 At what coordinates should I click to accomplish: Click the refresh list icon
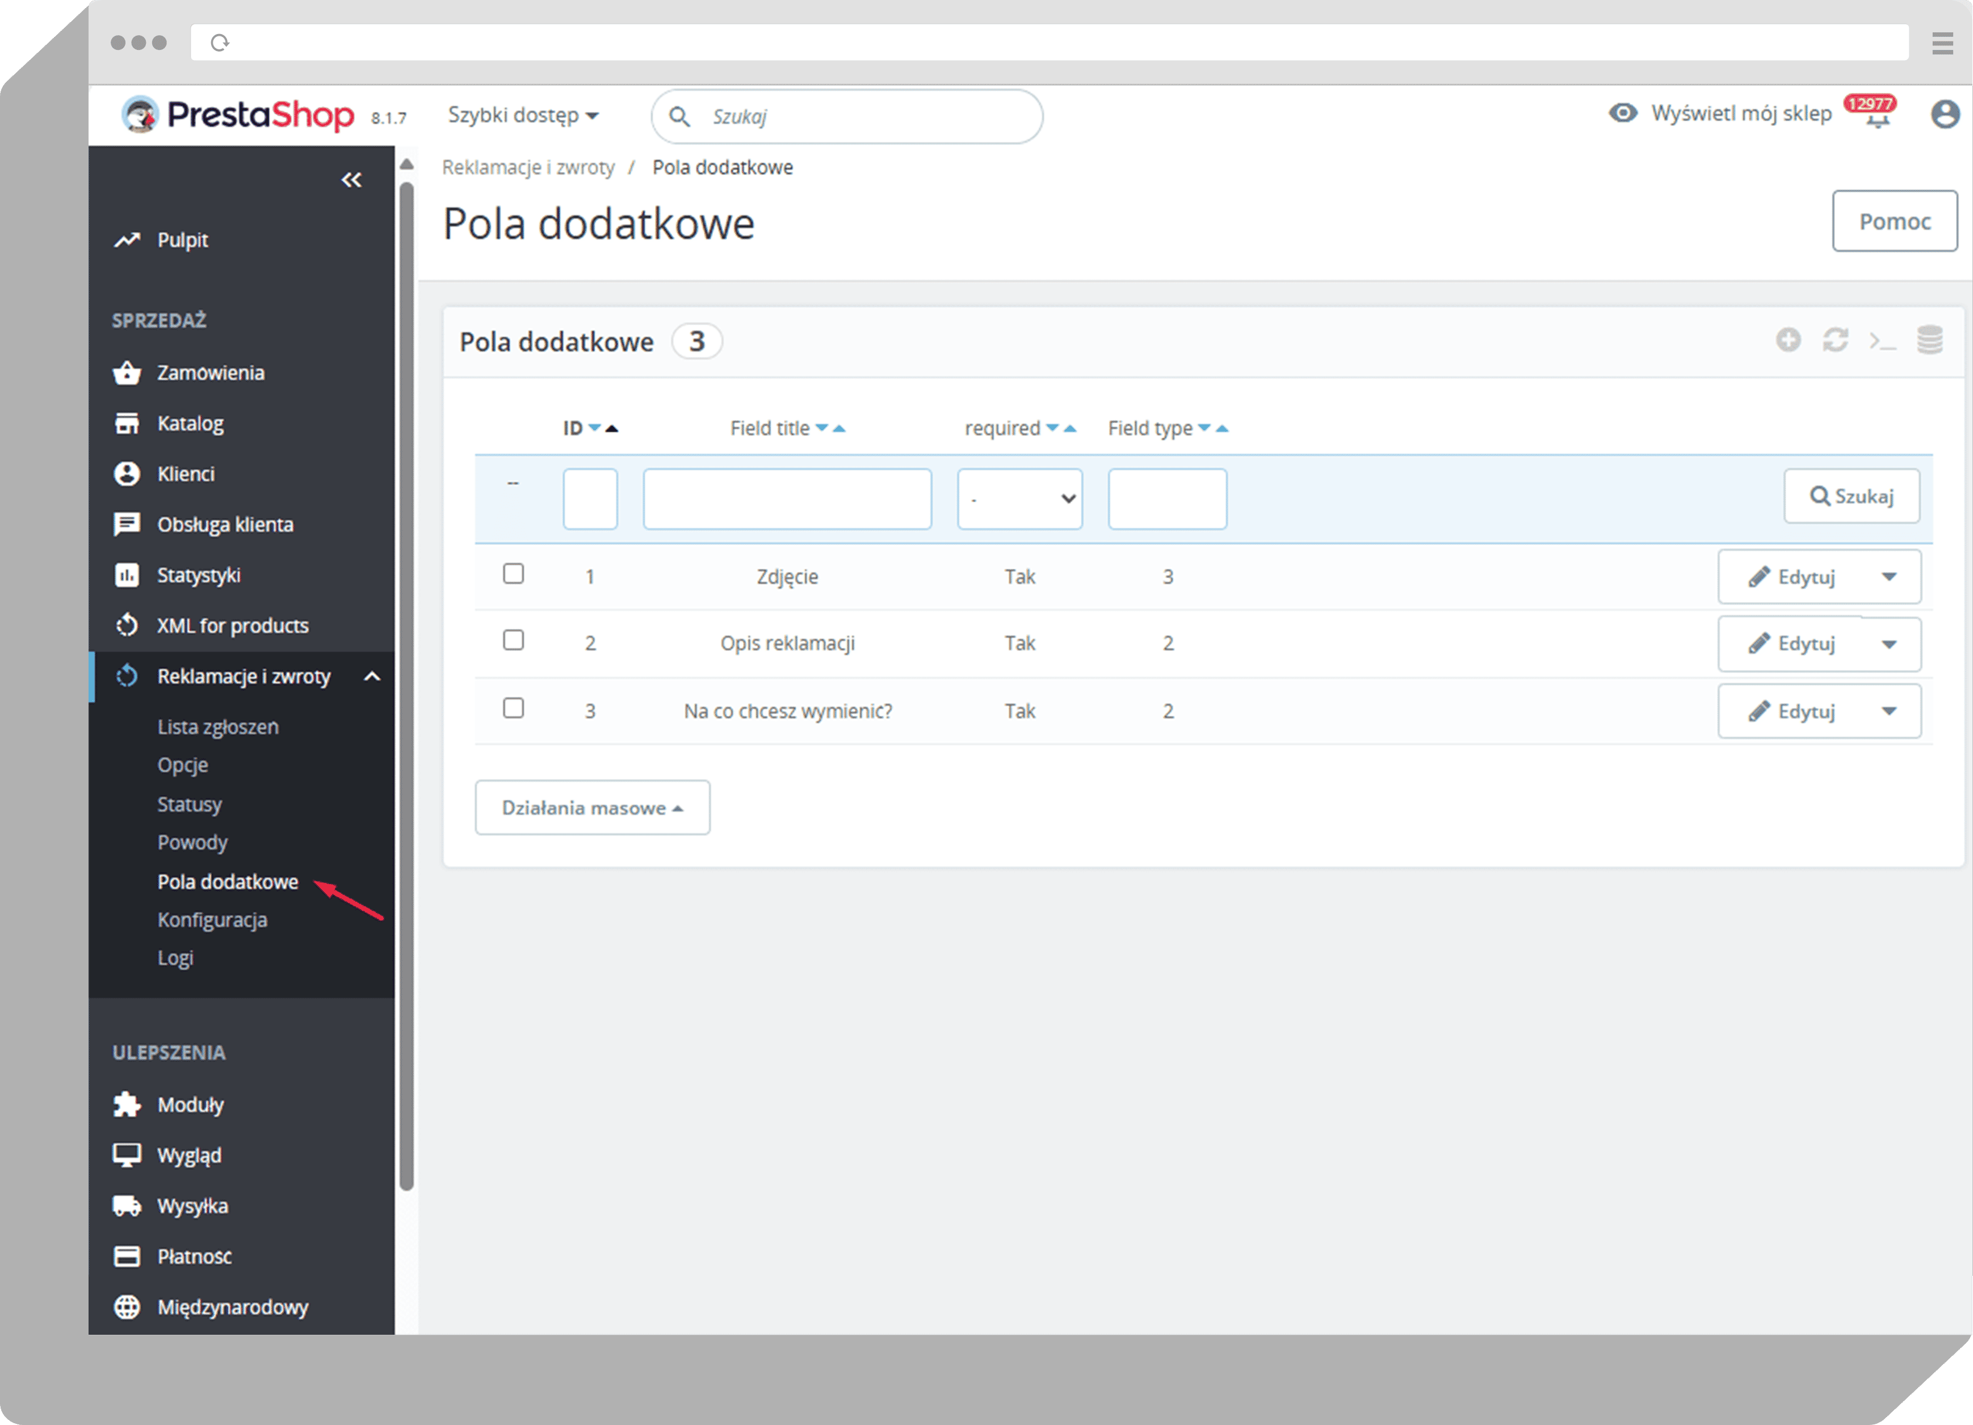1835,340
